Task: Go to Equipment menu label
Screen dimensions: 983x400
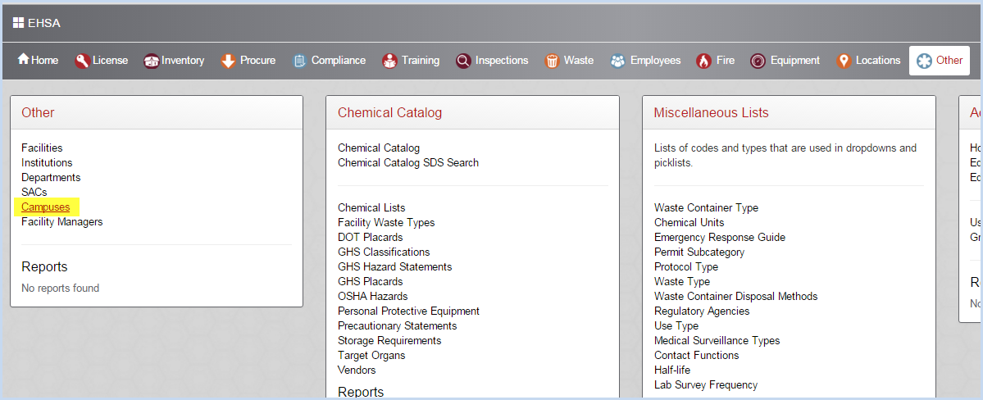Action: click(795, 60)
